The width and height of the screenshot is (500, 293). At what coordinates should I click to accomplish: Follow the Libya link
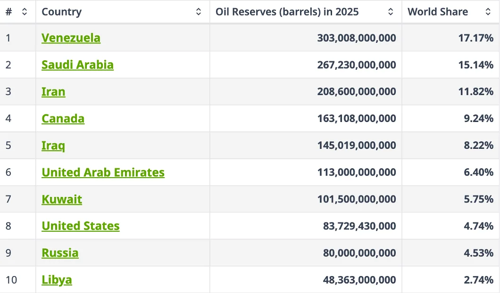57,280
